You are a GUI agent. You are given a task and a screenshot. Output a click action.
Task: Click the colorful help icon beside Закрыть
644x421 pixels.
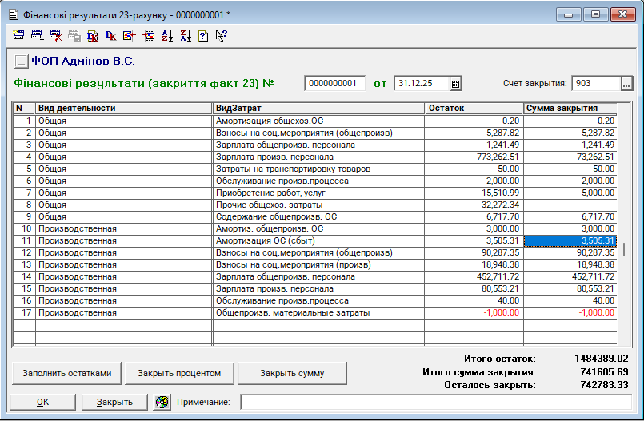tap(162, 402)
